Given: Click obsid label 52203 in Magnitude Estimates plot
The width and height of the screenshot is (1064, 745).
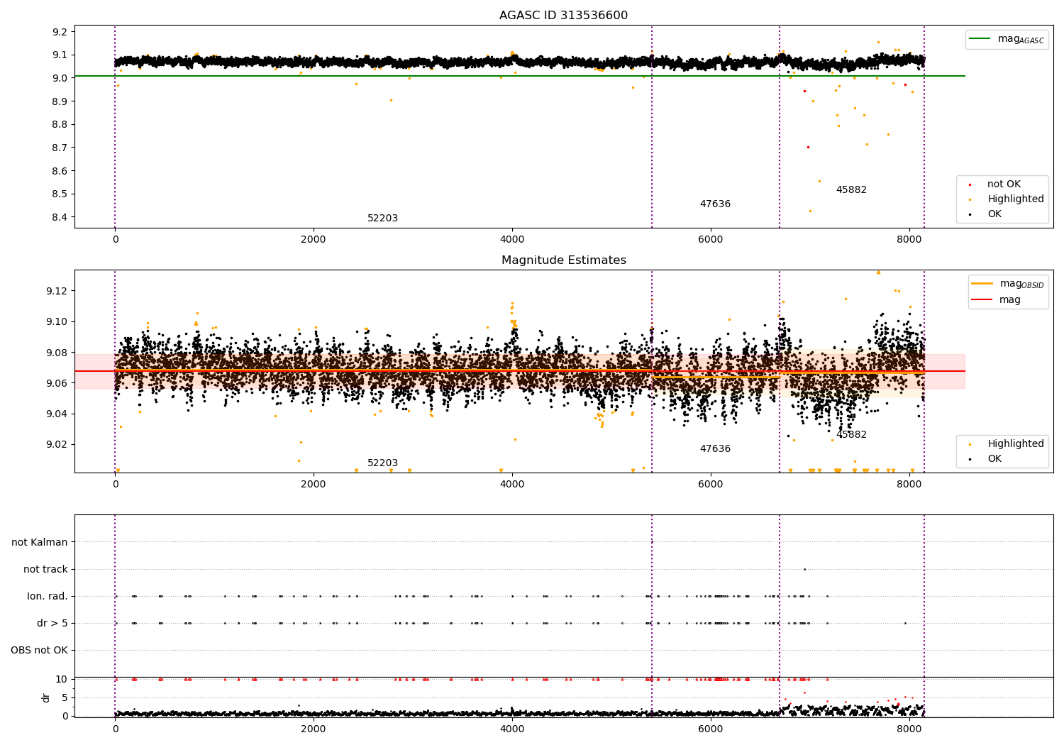Looking at the screenshot, I should coord(382,463).
